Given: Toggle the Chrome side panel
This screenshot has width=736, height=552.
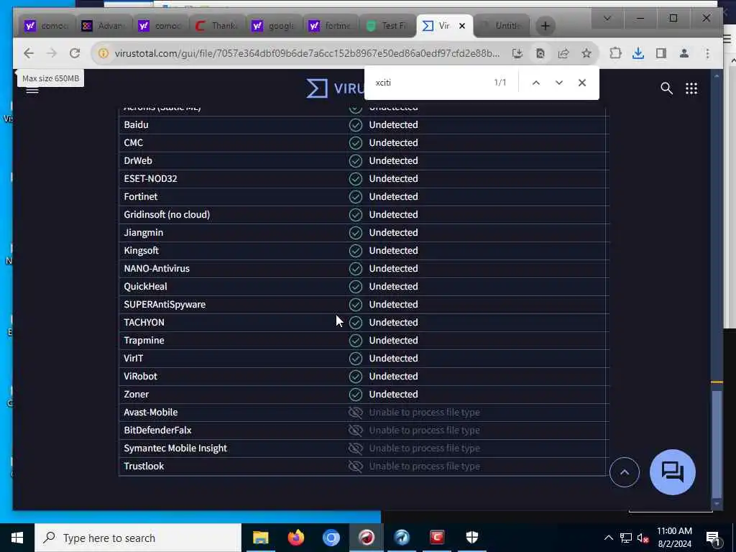Looking at the screenshot, I should point(661,53).
